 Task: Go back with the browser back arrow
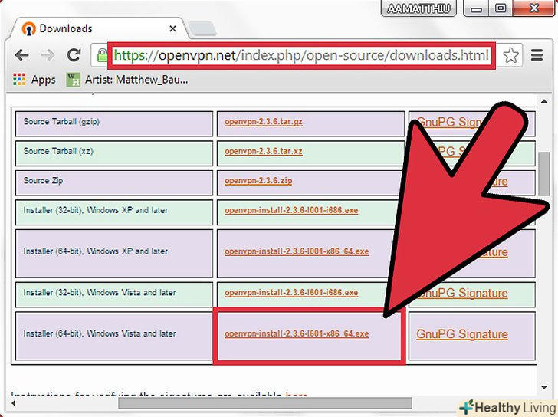tap(21, 55)
